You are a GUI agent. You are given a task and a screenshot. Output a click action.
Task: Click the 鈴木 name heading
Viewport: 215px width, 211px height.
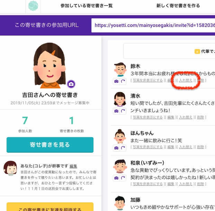[135, 66]
